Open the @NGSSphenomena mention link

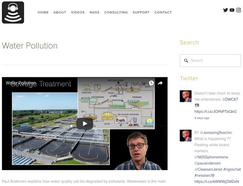click(211, 157)
